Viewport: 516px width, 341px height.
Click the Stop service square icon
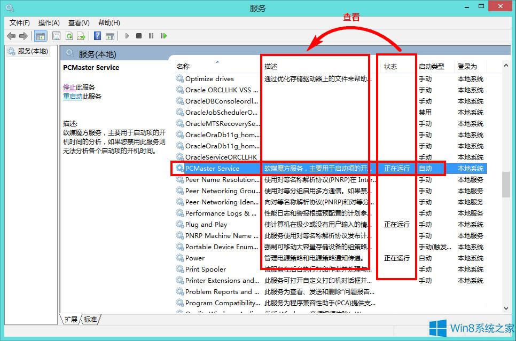139,36
